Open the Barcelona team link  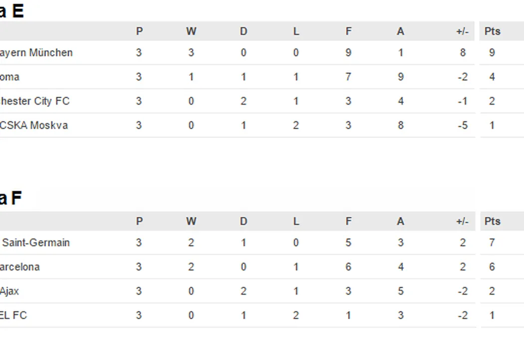tap(20, 267)
